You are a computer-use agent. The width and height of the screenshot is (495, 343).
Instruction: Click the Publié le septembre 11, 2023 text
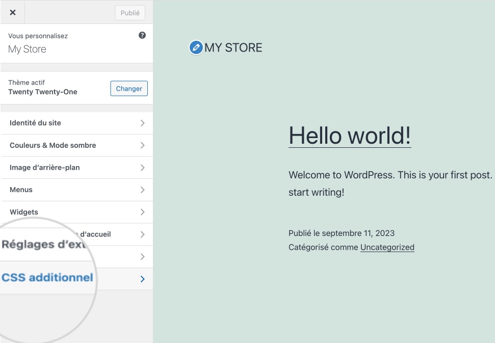click(x=342, y=233)
